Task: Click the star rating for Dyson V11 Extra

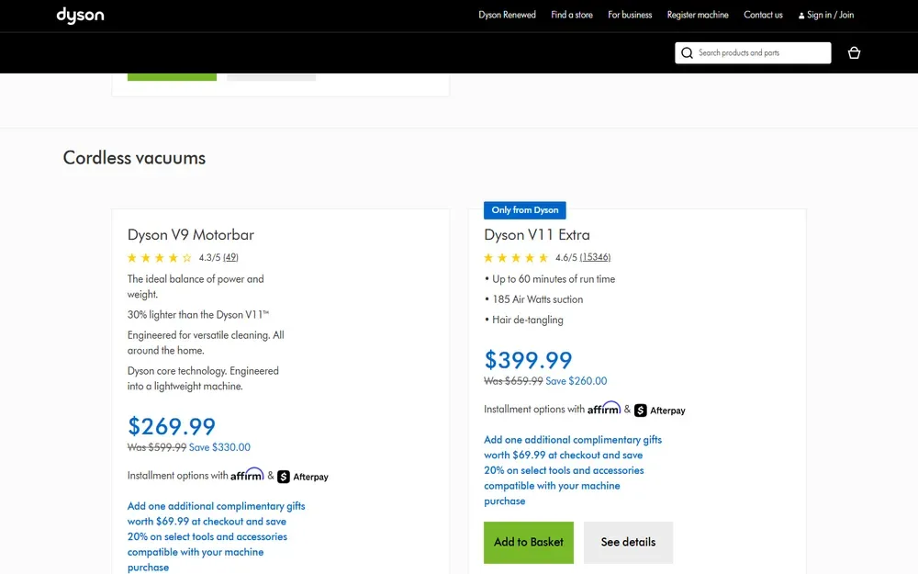Action: tap(516, 258)
